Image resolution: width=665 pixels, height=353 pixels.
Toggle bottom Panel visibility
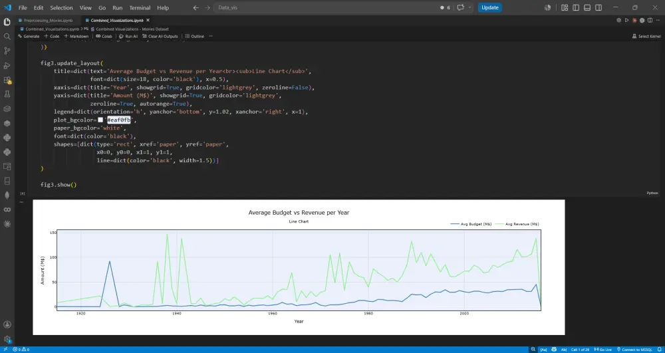pyautogui.click(x=587, y=7)
